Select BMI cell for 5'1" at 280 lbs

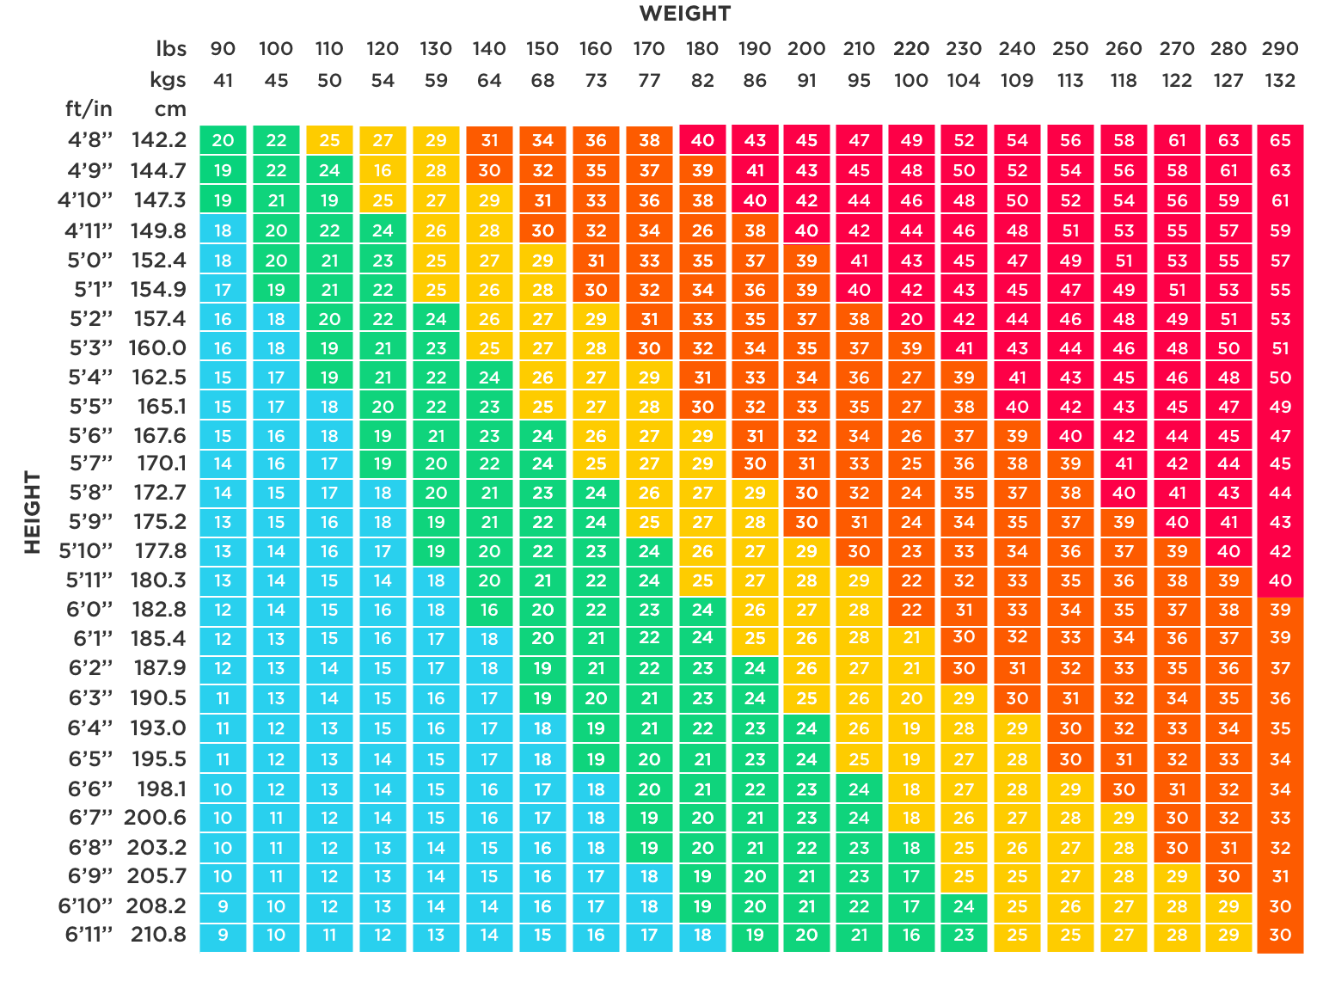point(1229,290)
